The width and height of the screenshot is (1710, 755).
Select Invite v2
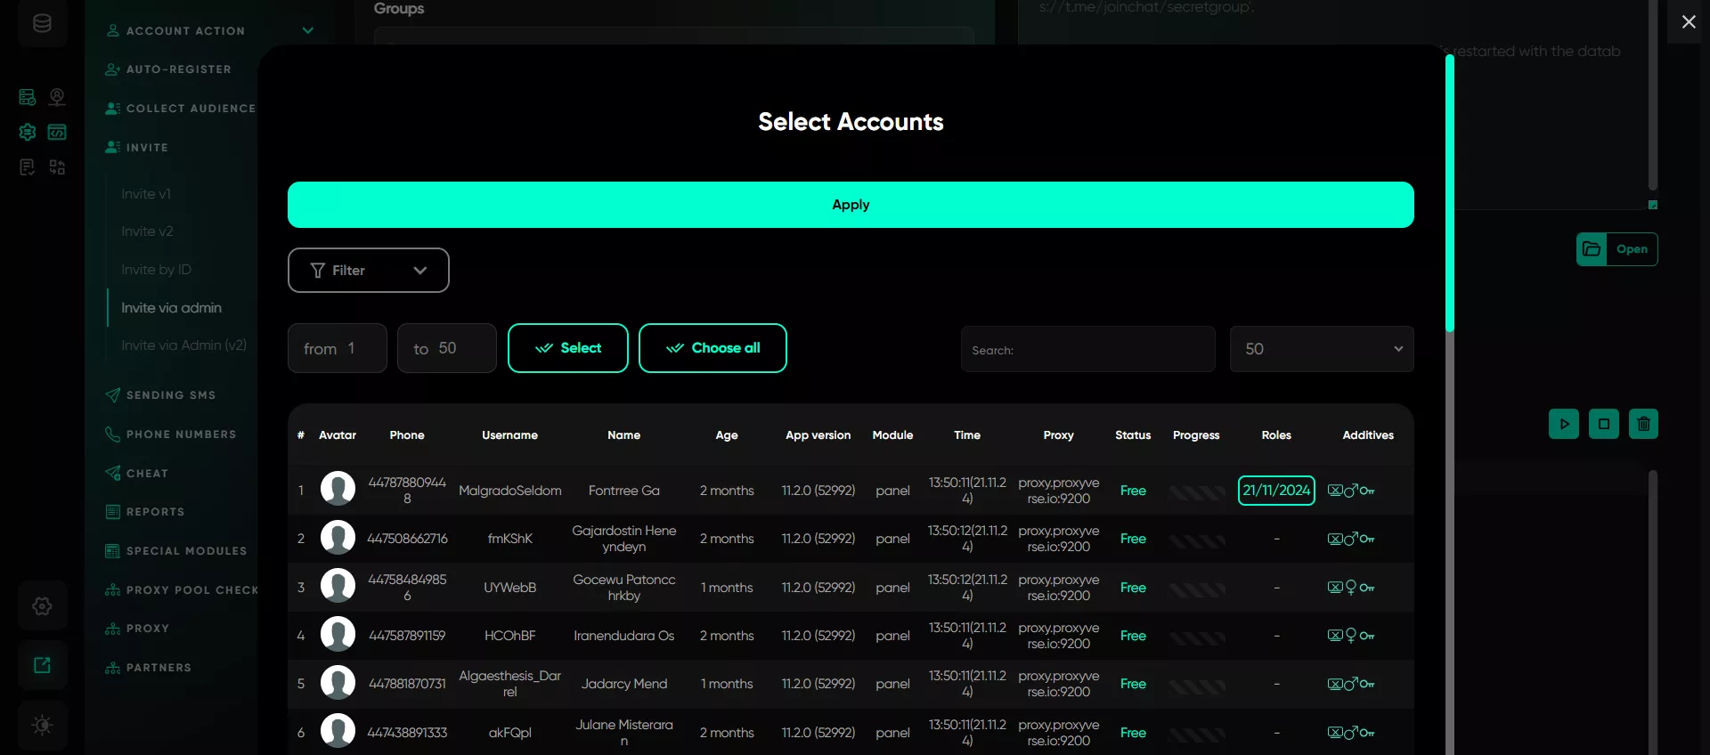[148, 231]
